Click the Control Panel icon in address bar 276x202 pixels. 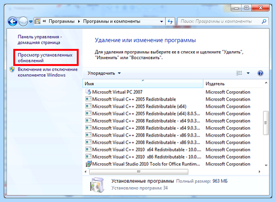38,21
